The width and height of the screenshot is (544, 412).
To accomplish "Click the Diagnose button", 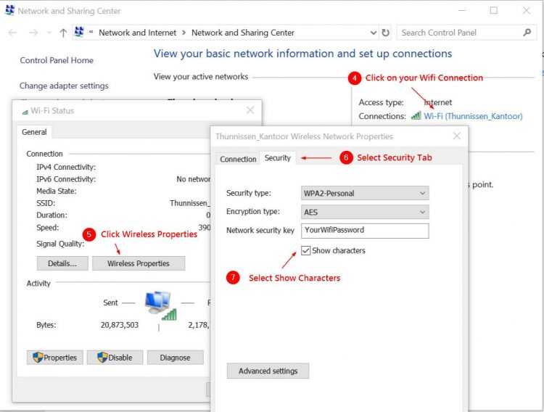I will [176, 358].
